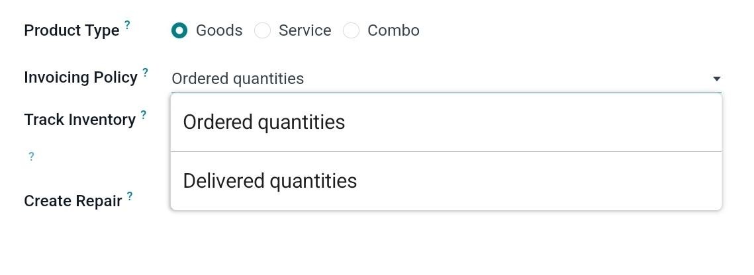This screenshot has height=275, width=754.
Task: Click the Product Type field label
Action: [71, 30]
